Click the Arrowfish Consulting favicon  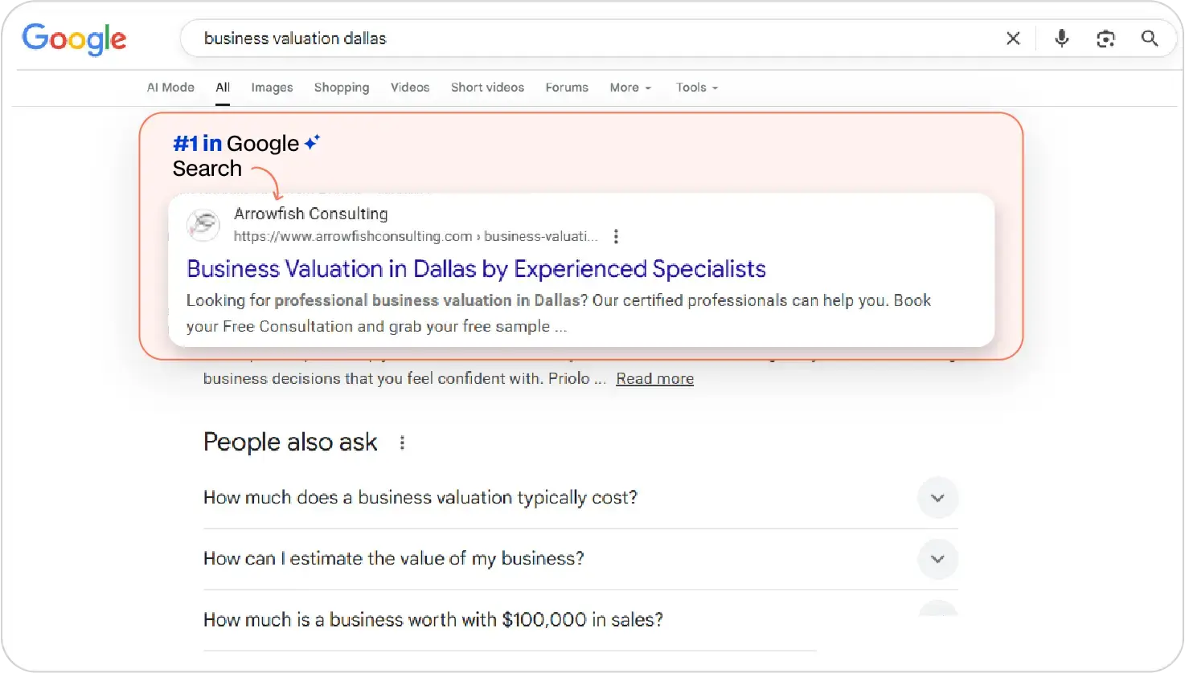203,224
